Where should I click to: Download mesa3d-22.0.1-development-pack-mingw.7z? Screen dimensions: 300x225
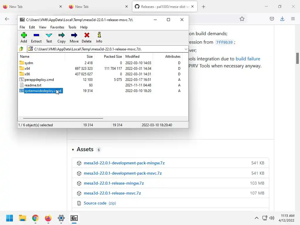[x=124, y=163]
